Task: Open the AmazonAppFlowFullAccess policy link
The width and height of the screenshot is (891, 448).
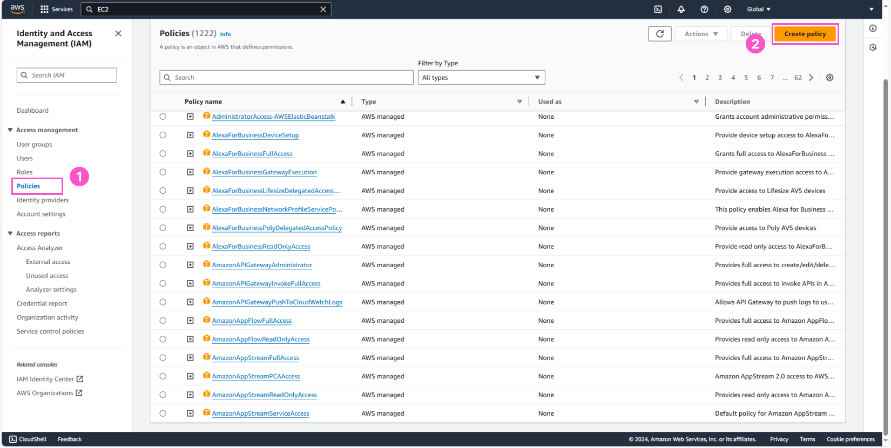Action: [x=252, y=321]
